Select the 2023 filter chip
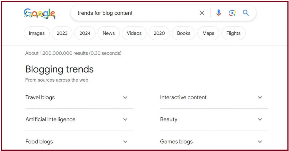The width and height of the screenshot is (289, 151). tap(62, 33)
